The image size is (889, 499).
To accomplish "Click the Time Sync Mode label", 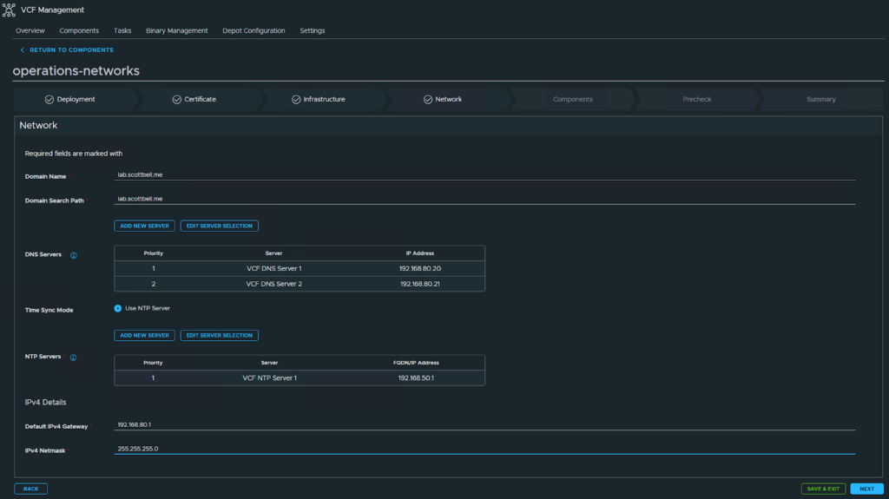I will coord(49,310).
